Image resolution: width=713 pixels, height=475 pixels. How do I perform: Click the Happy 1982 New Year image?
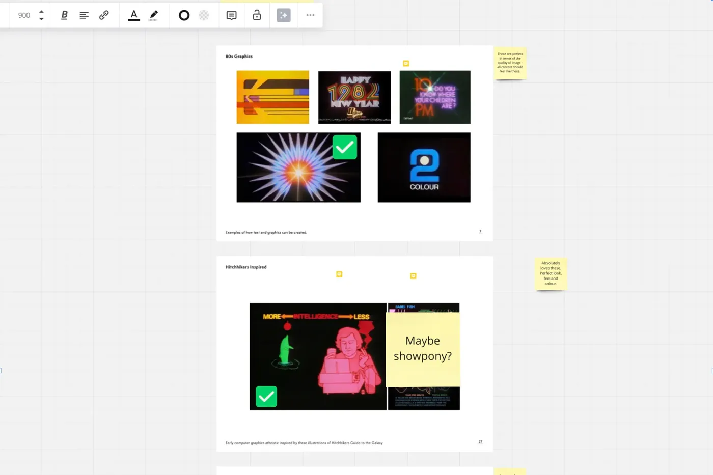click(354, 97)
